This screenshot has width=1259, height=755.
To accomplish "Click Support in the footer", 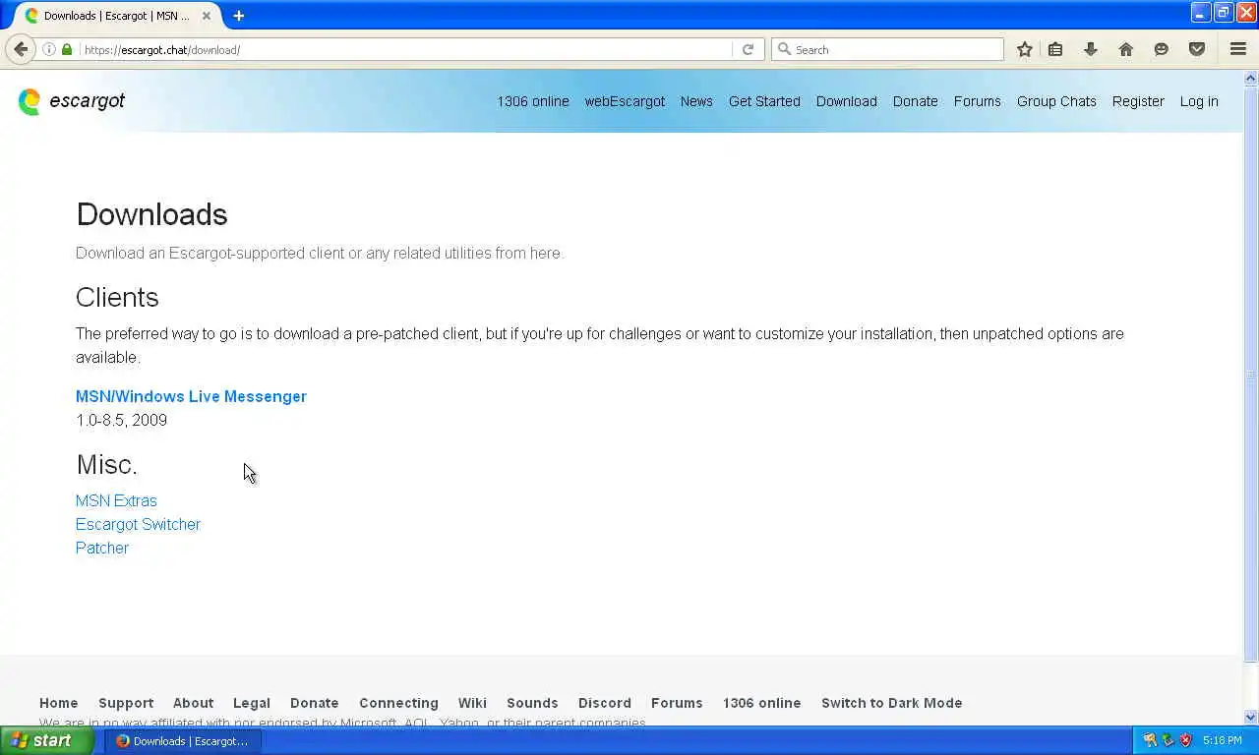I will pos(126,703).
